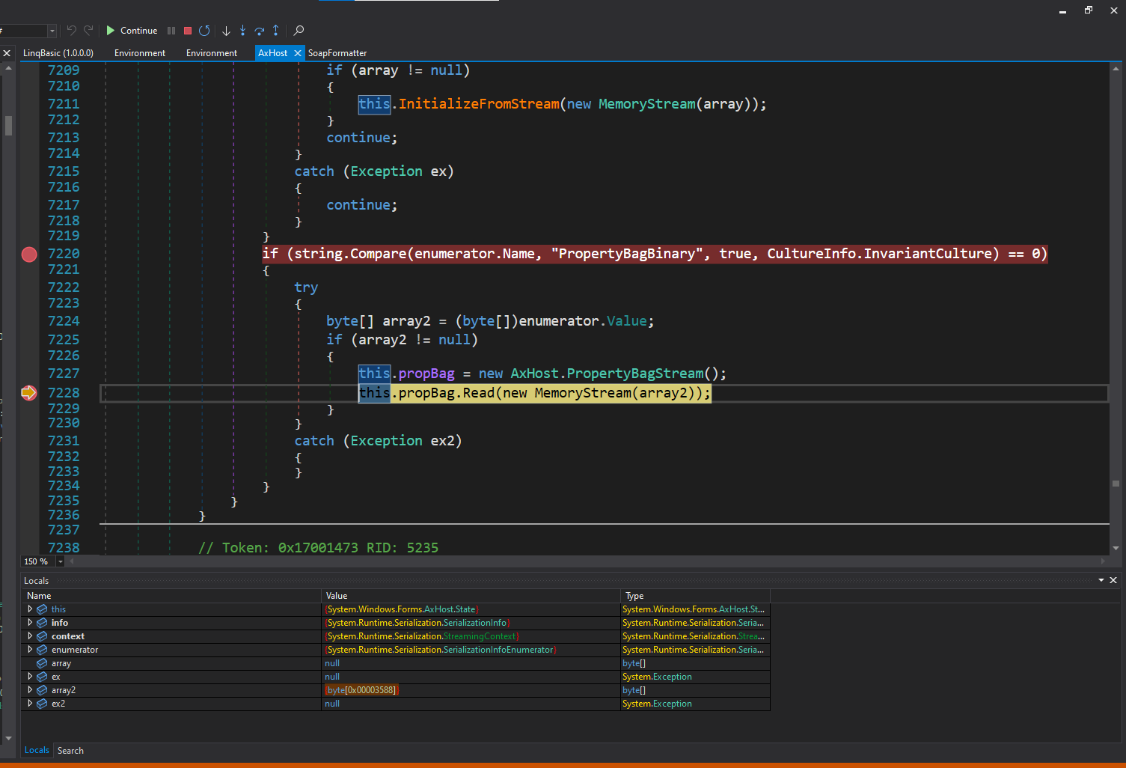
Task: Restart the debugging session
Action: (x=204, y=31)
